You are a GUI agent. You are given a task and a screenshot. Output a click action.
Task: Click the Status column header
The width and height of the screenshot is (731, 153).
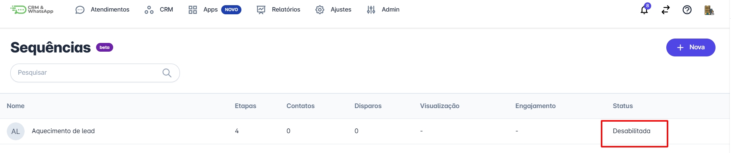coord(623,106)
